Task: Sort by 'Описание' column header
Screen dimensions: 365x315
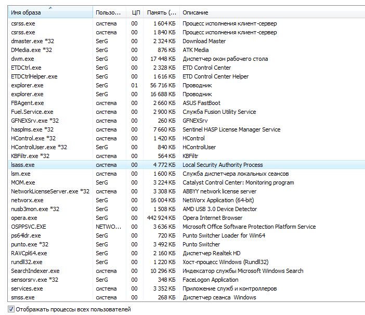Action: pos(272,12)
